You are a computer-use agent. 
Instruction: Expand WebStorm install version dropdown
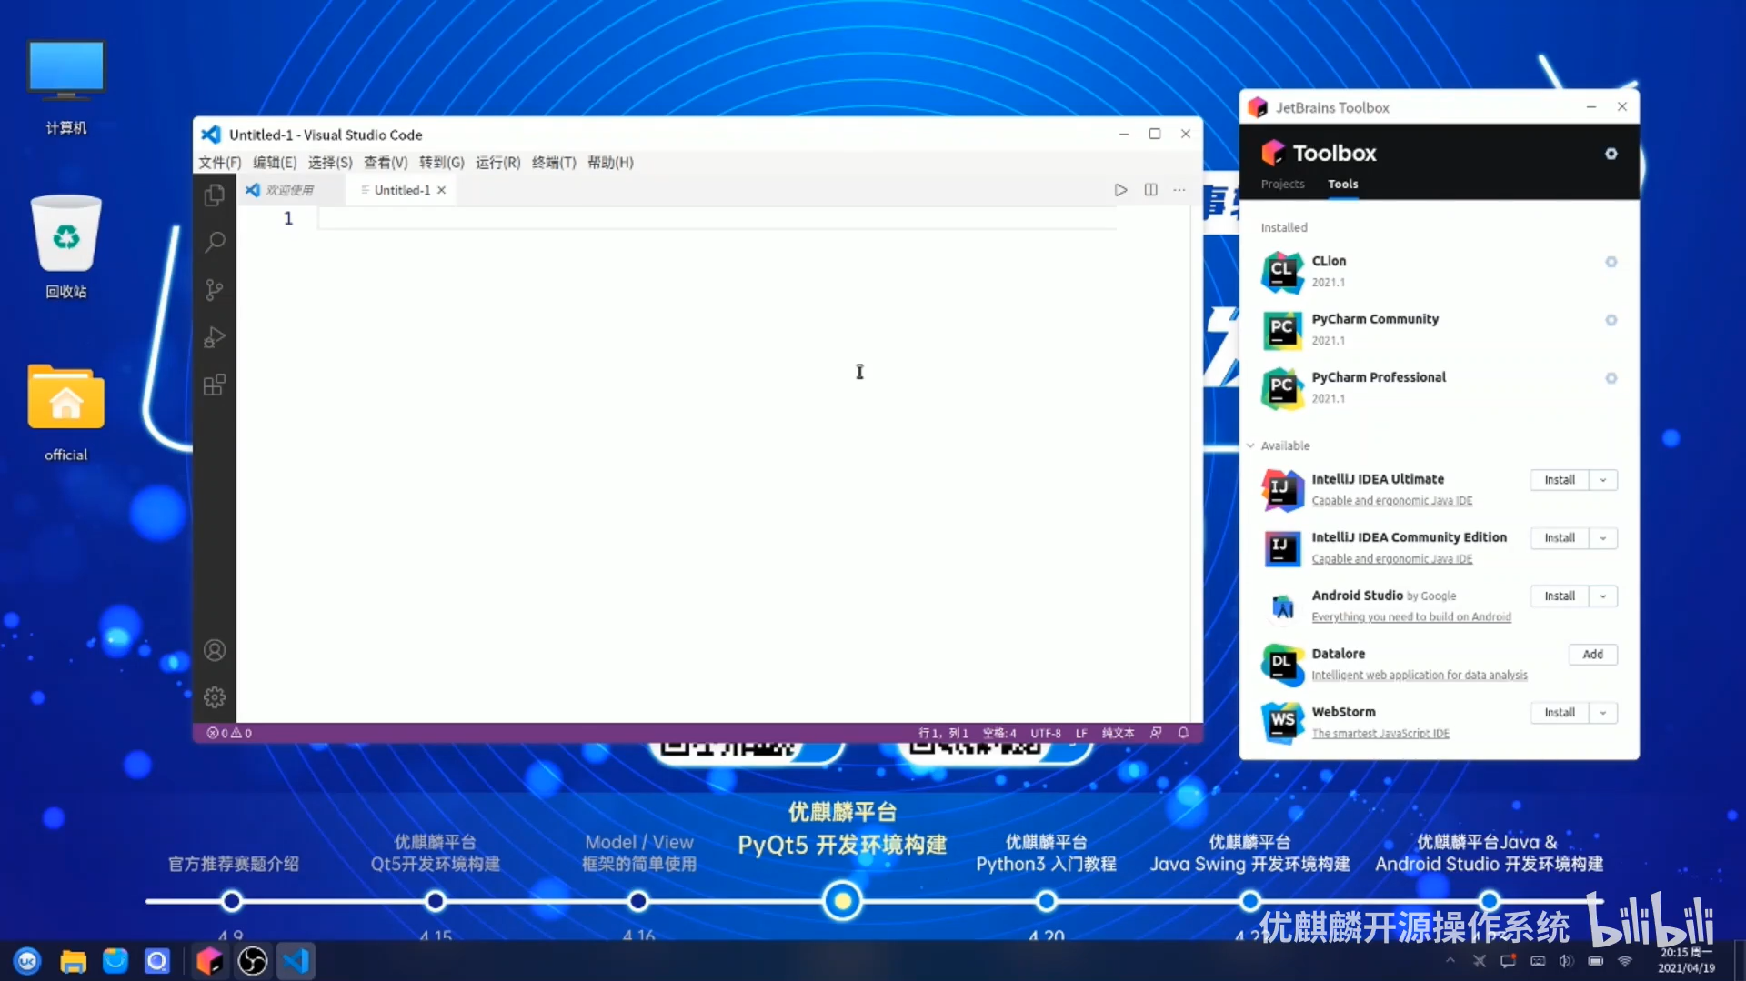pyautogui.click(x=1603, y=713)
